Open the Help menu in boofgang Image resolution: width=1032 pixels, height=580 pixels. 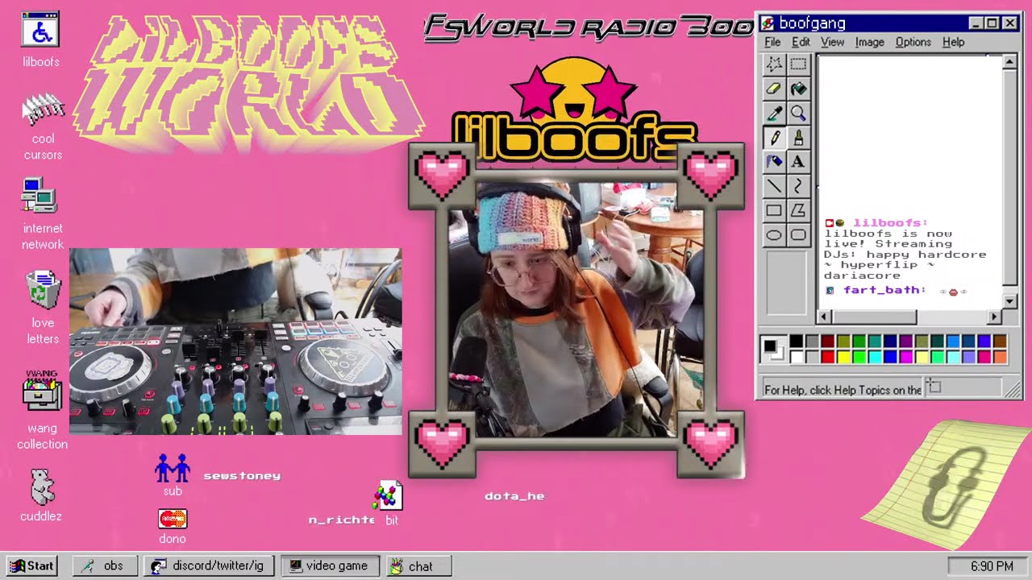(953, 42)
